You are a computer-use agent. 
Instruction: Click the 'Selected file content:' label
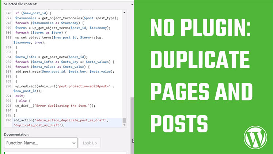point(20,4)
